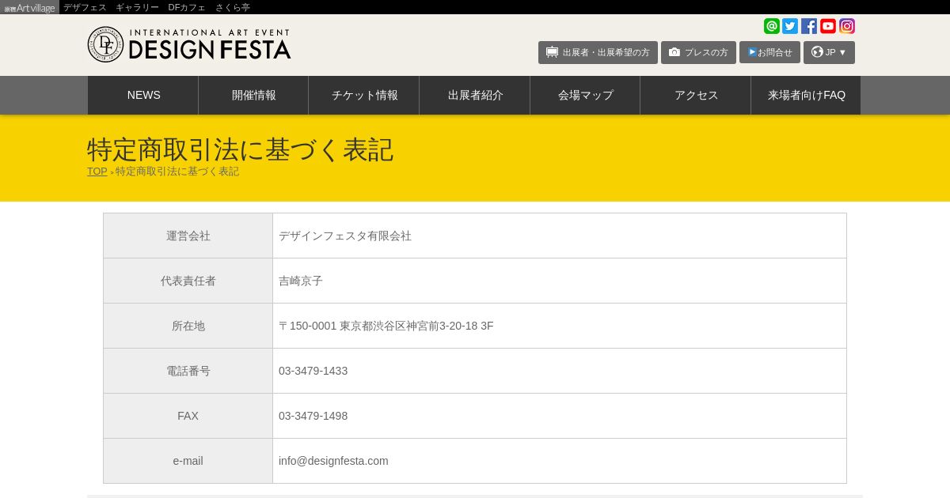Open the 開催情報 menu item

[253, 95]
